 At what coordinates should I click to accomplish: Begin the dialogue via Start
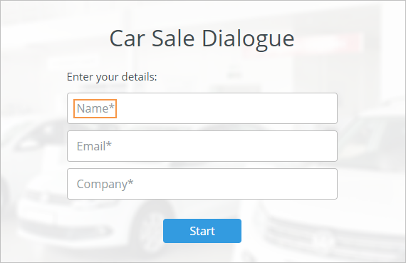(202, 231)
